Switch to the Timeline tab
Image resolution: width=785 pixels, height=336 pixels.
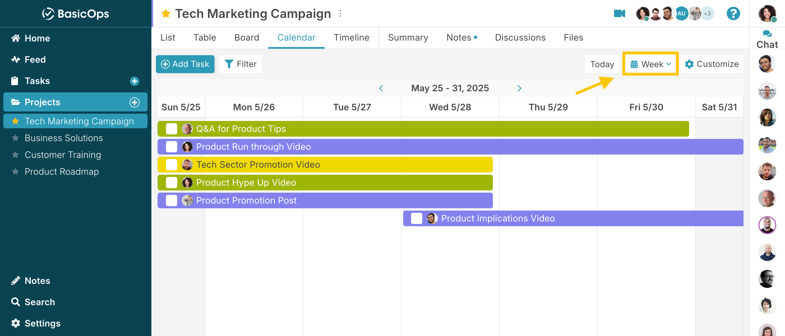[x=351, y=38]
